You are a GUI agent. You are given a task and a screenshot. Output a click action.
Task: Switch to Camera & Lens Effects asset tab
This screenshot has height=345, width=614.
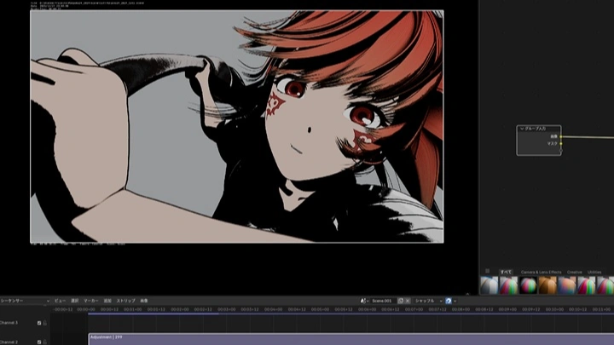pos(541,272)
